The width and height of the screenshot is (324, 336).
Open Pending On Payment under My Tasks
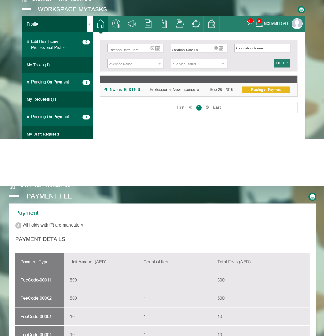pos(57,82)
